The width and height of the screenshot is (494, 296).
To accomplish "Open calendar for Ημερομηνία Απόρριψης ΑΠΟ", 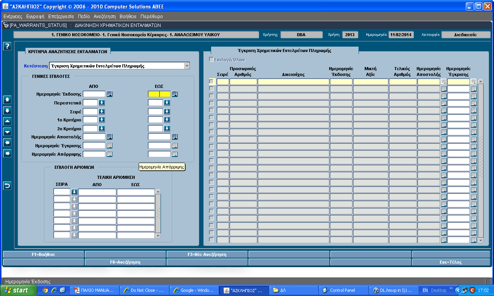I will pos(110,154).
